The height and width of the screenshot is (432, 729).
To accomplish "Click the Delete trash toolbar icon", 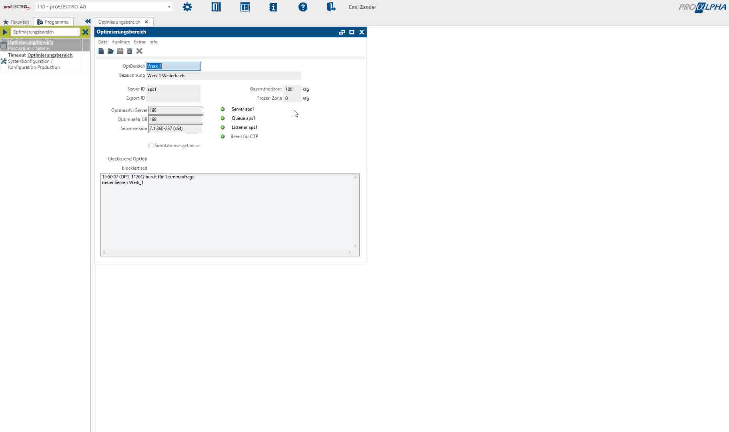I will tap(130, 51).
